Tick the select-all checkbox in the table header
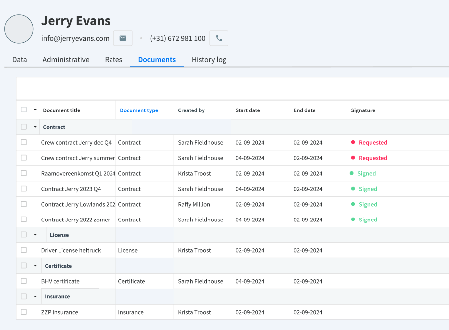Screen dimensions: 449x330 (24, 110)
